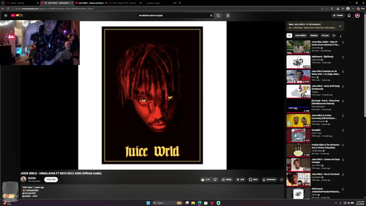Open the YouTube notifications bell
Screen dimensions: 366x206
(349, 15)
